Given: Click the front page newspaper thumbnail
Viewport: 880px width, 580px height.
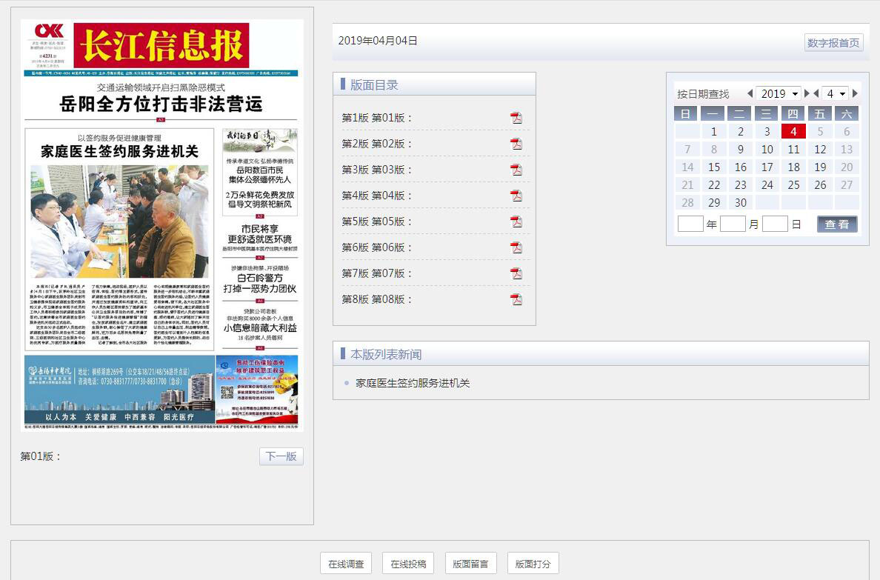Looking at the screenshot, I should tap(162, 225).
